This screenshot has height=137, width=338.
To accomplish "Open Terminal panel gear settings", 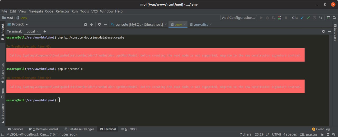I will pos(323,31).
